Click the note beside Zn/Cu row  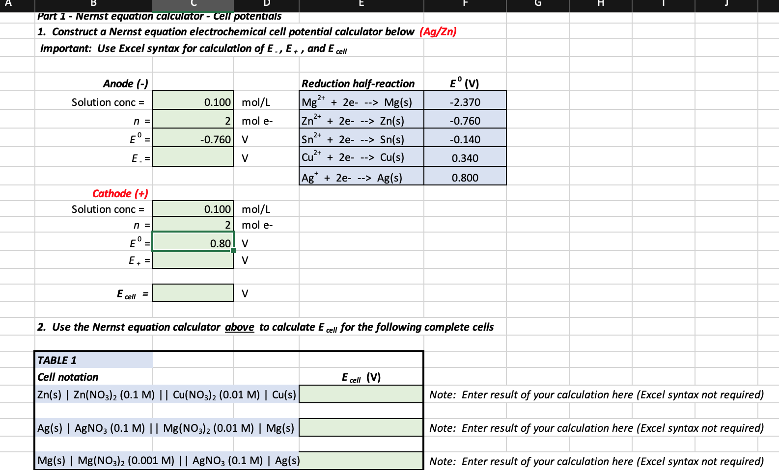(x=597, y=394)
